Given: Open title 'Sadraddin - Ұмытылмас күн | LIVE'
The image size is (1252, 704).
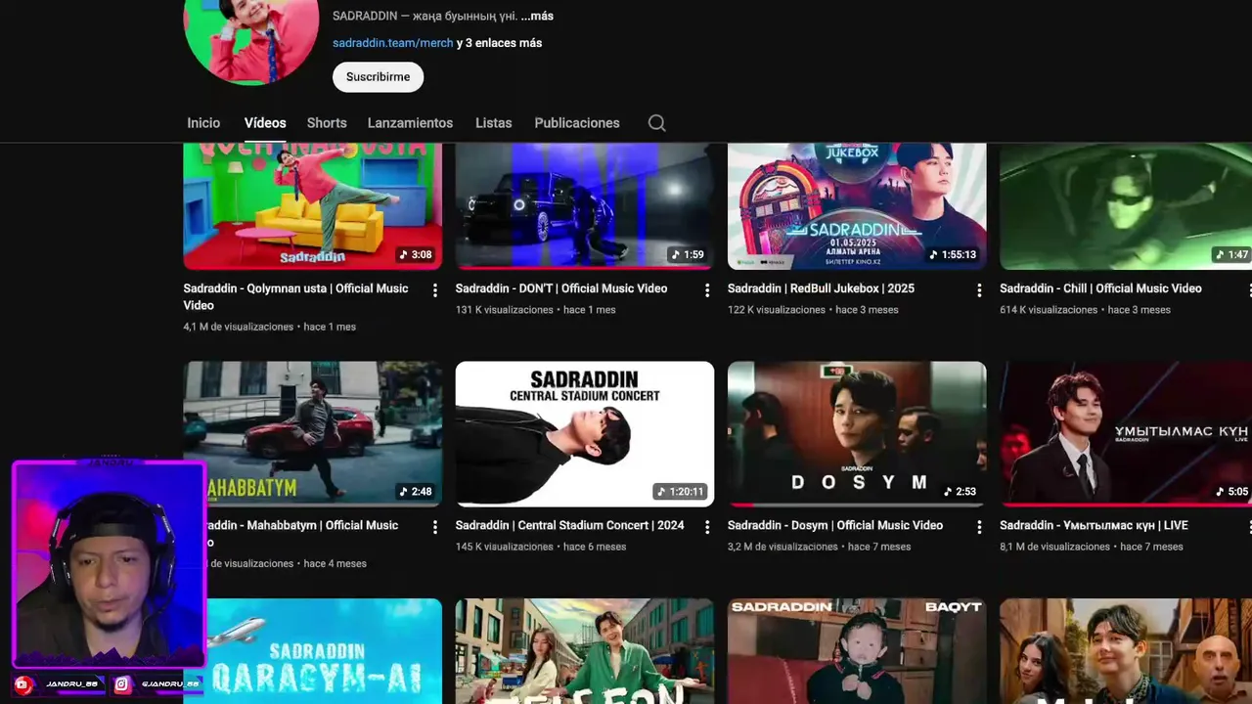Looking at the screenshot, I should click(x=1094, y=525).
